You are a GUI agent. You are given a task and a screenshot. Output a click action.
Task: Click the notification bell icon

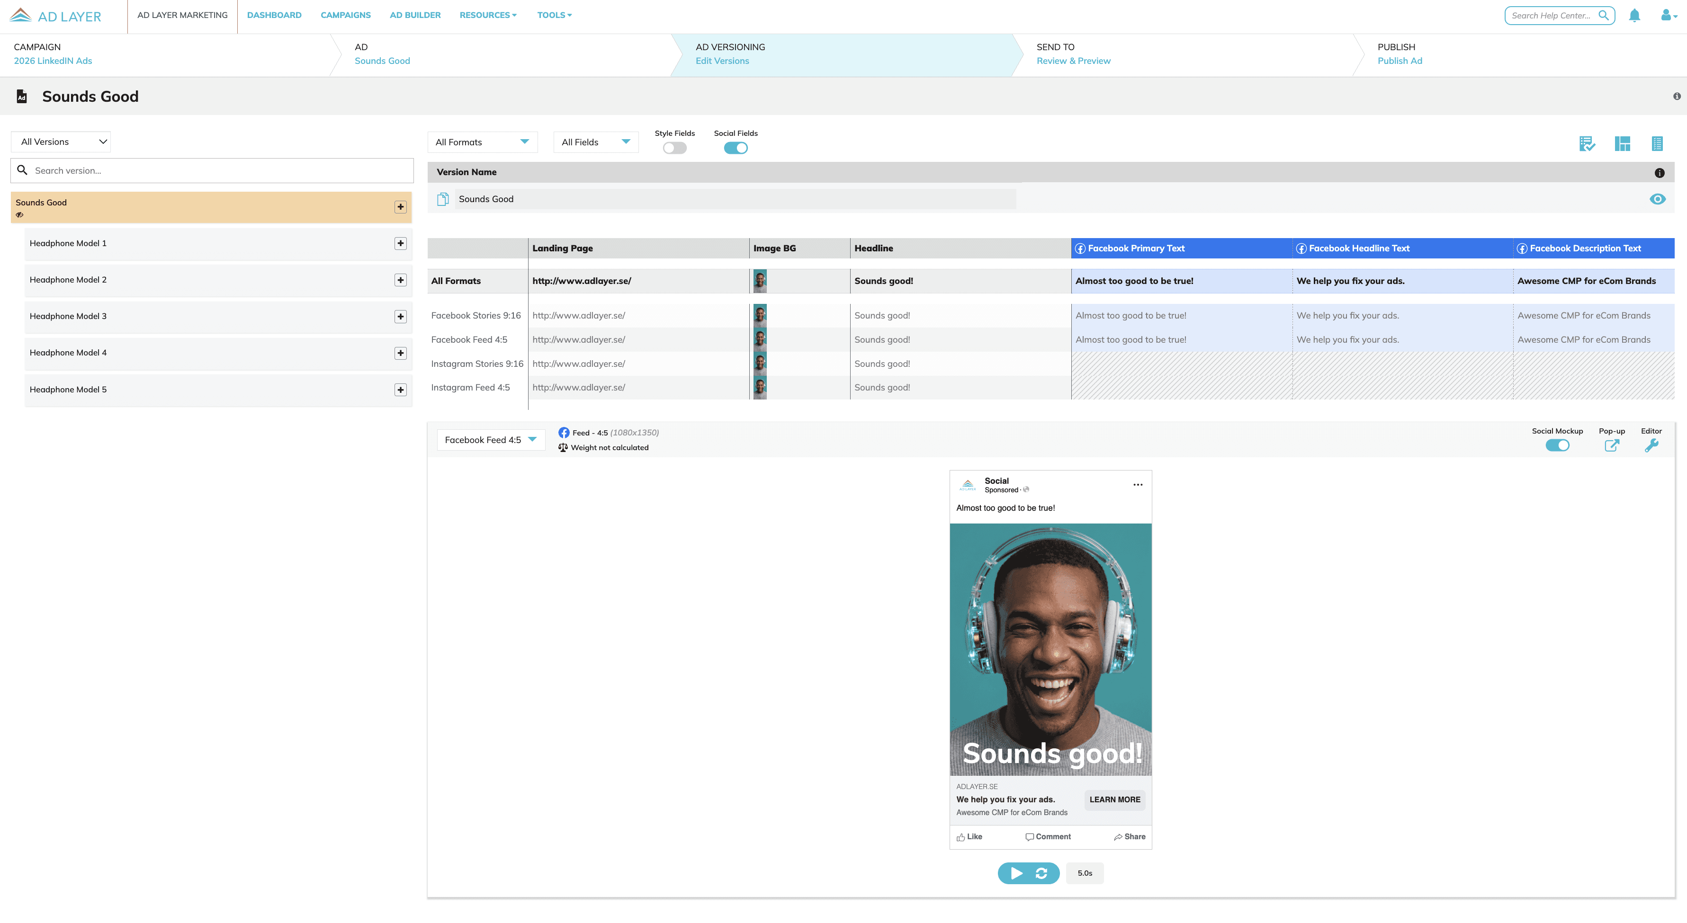pyautogui.click(x=1634, y=16)
